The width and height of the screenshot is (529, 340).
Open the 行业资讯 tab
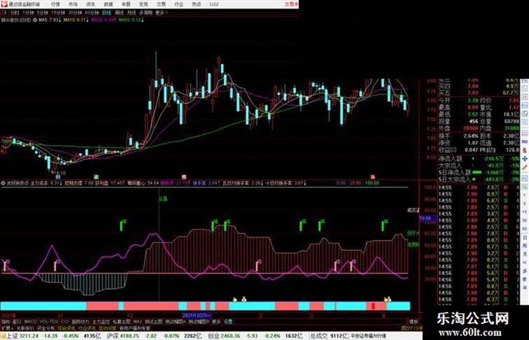pyautogui.click(x=87, y=328)
